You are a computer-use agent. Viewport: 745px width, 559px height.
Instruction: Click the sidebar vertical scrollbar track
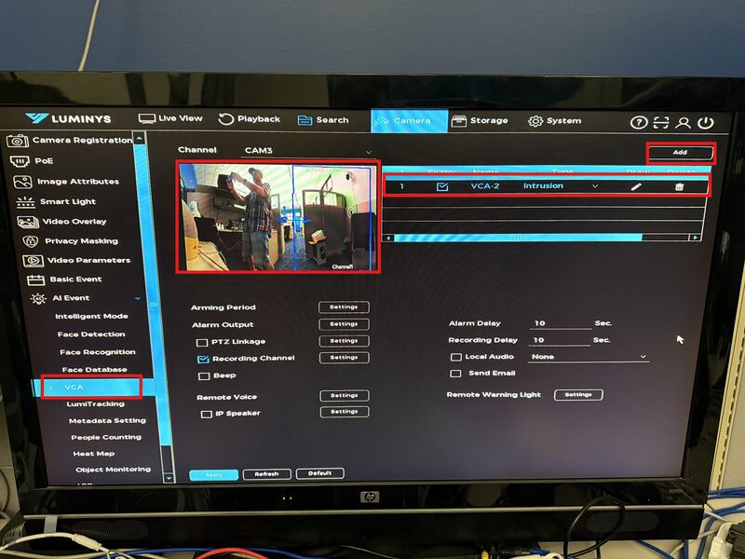click(154, 305)
